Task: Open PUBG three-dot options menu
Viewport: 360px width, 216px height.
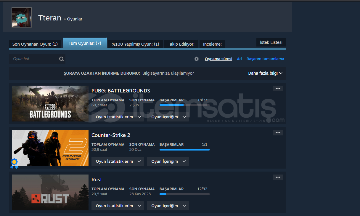Action: 278,88
